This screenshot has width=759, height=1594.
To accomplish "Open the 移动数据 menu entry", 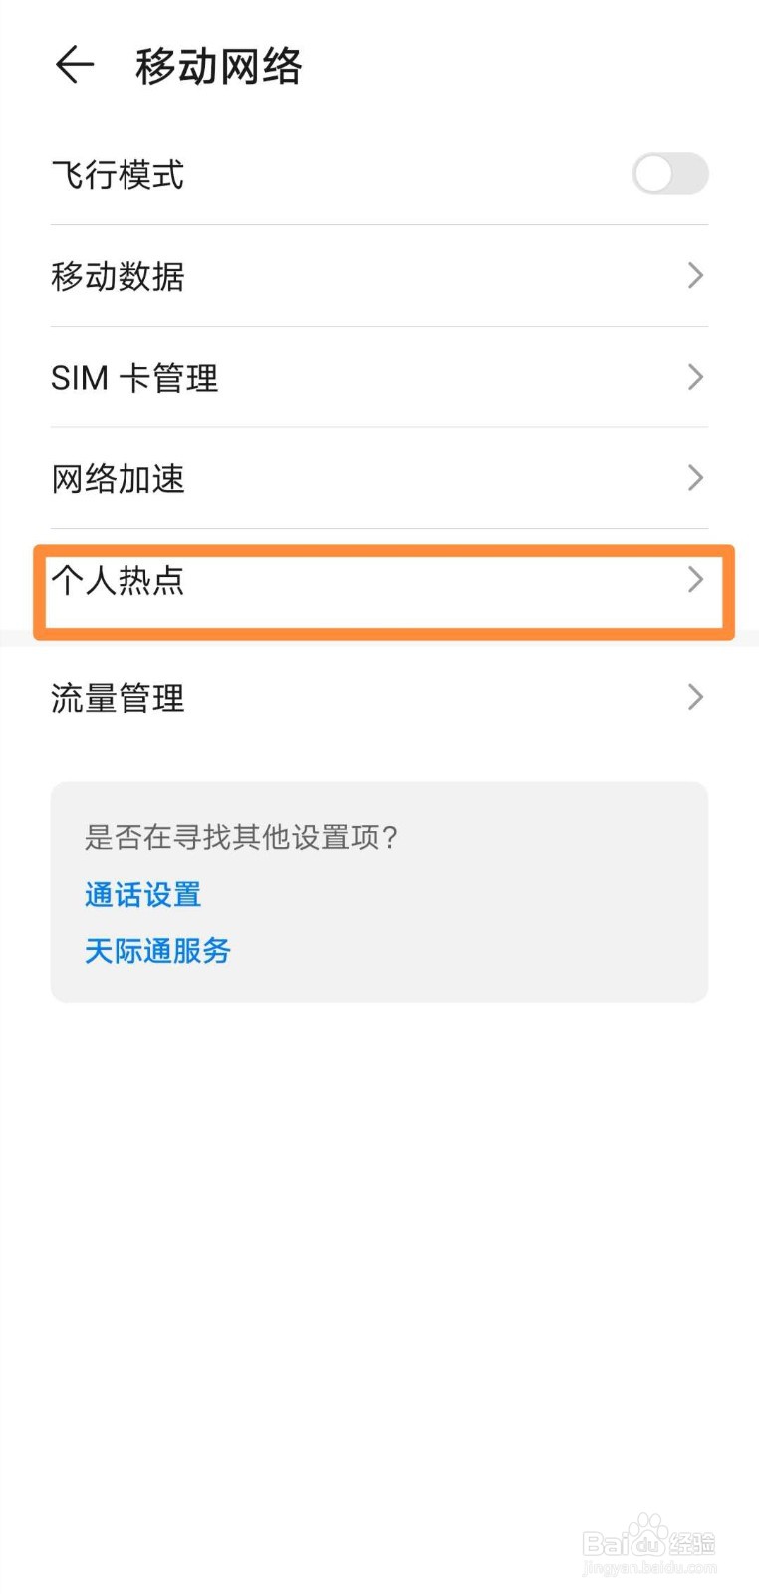I will coord(118,276).
